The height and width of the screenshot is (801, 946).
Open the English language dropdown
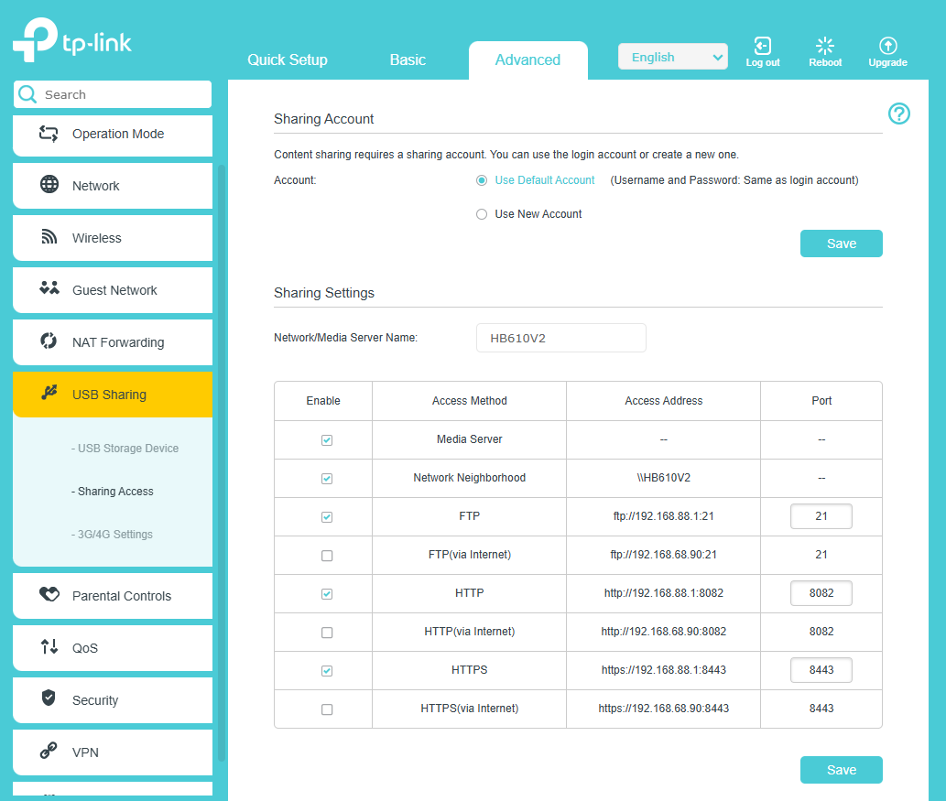tap(672, 58)
